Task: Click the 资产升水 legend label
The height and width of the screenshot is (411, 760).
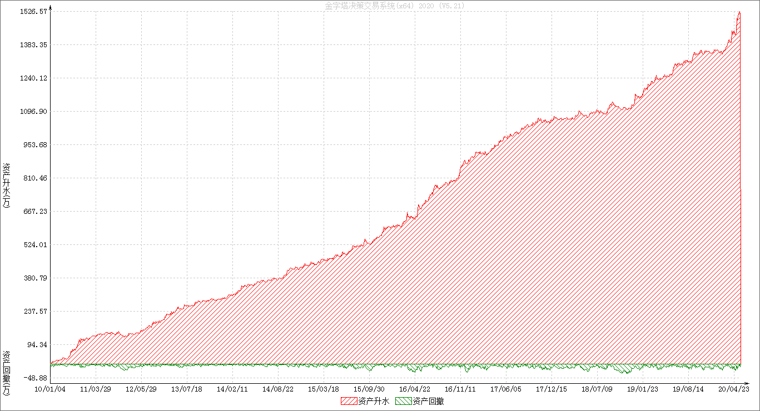Action: click(x=374, y=401)
